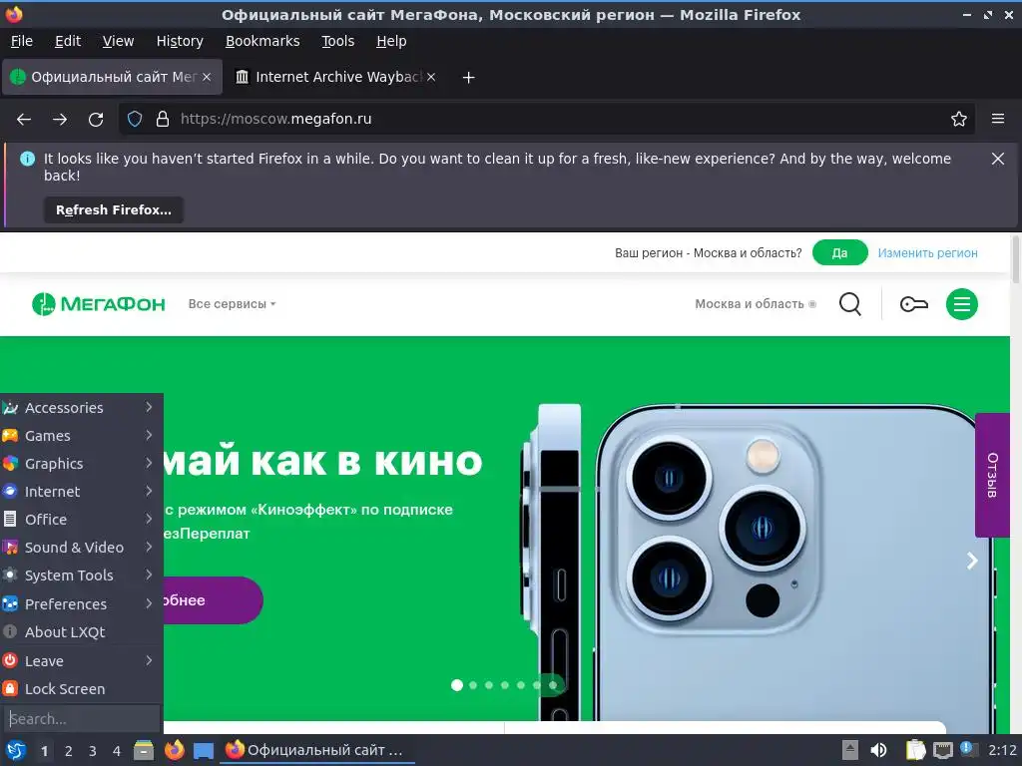Open a new tab with plus button
The width and height of the screenshot is (1022, 766).
[x=468, y=78]
